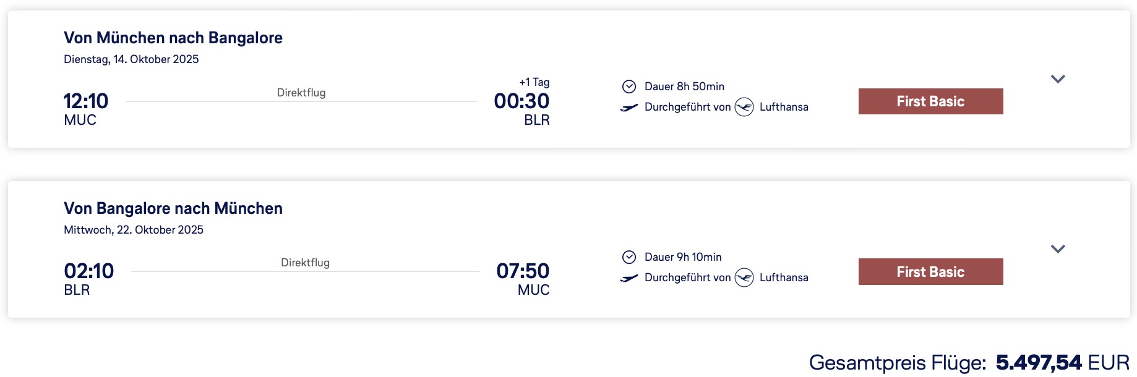Click the 07:50 MUC arrival time

tap(523, 271)
